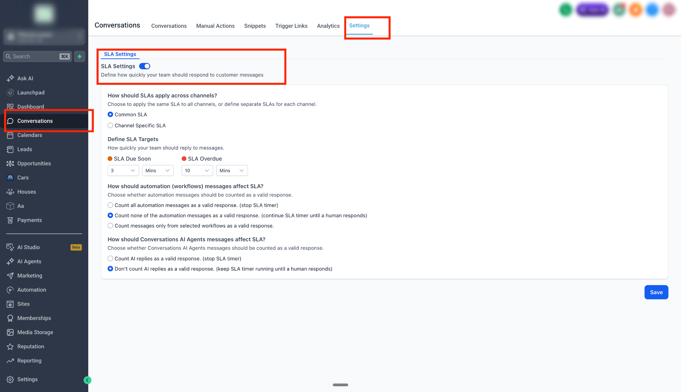Image resolution: width=681 pixels, height=392 pixels.
Task: Open the Manual Actions tab
Action: click(215, 26)
